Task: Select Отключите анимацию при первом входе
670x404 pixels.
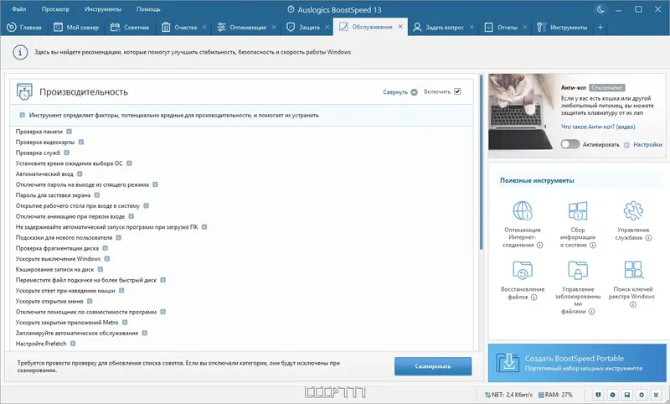Action: click(x=70, y=216)
